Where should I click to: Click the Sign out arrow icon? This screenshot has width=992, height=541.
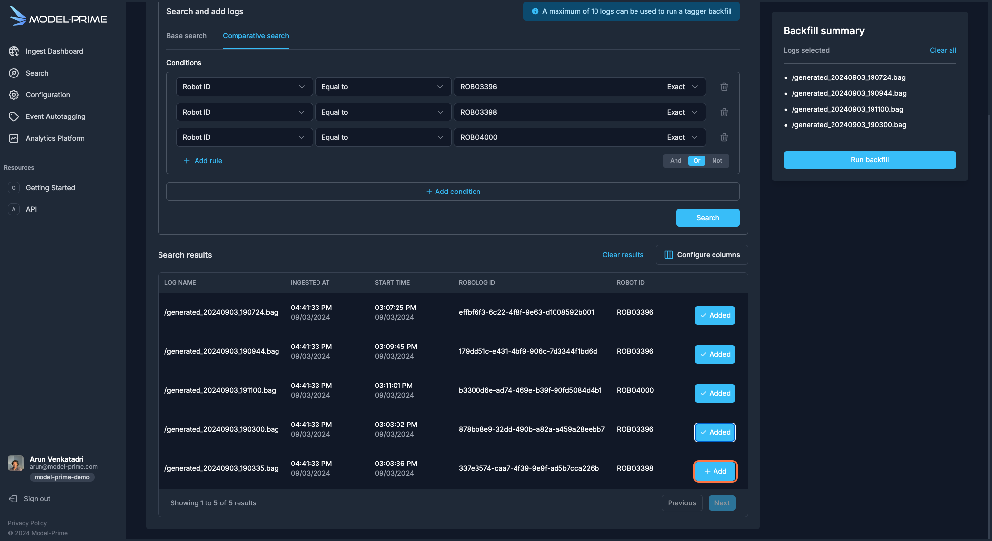pyautogui.click(x=13, y=499)
